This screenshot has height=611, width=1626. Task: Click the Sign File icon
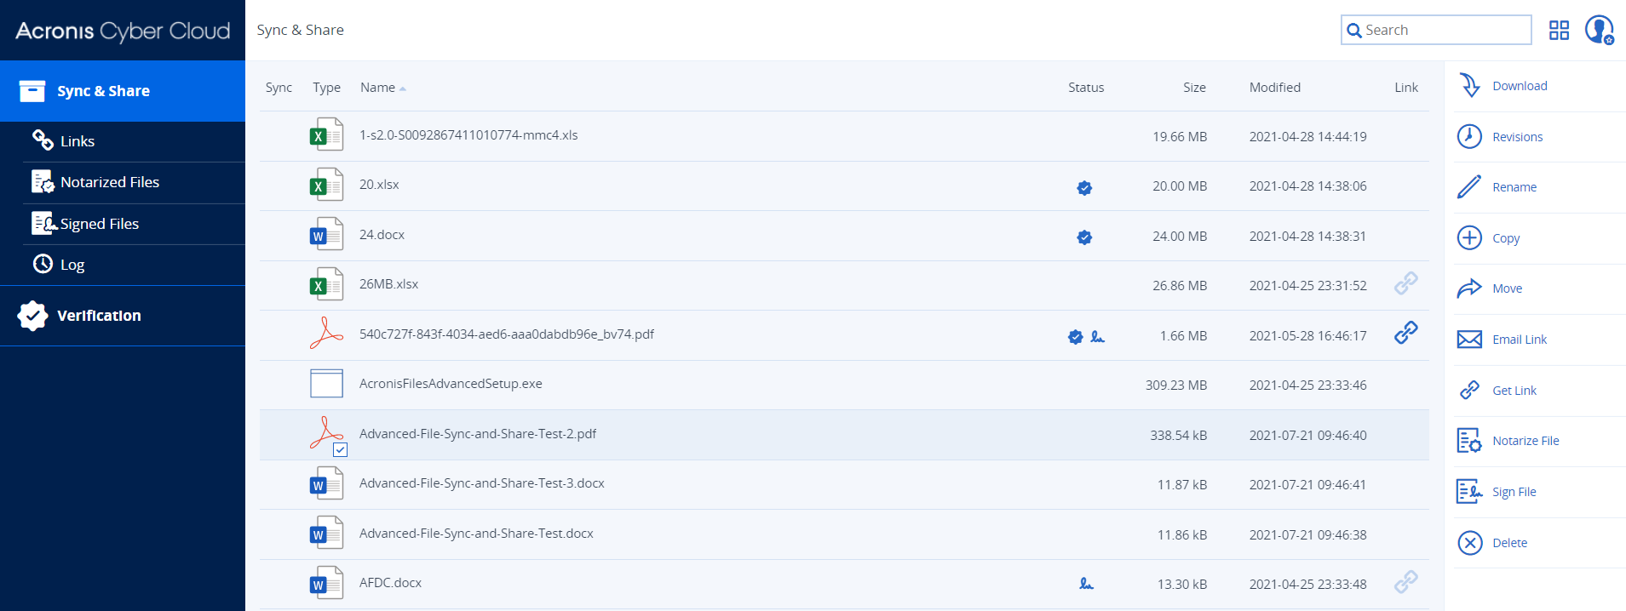(x=1469, y=492)
